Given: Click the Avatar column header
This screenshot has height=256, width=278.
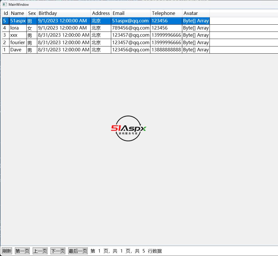Looking at the screenshot, I should 196,13.
